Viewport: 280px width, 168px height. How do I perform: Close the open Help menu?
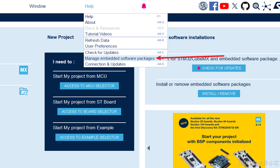click(89, 6)
